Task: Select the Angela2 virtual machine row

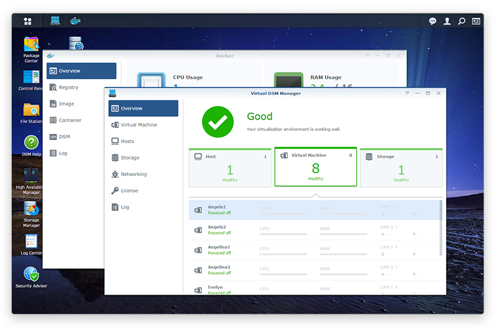Action: point(314,230)
